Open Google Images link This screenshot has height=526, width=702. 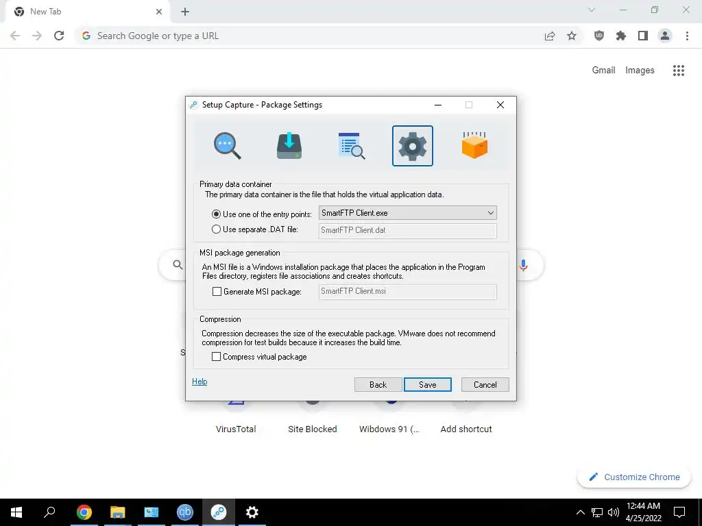[x=640, y=71]
